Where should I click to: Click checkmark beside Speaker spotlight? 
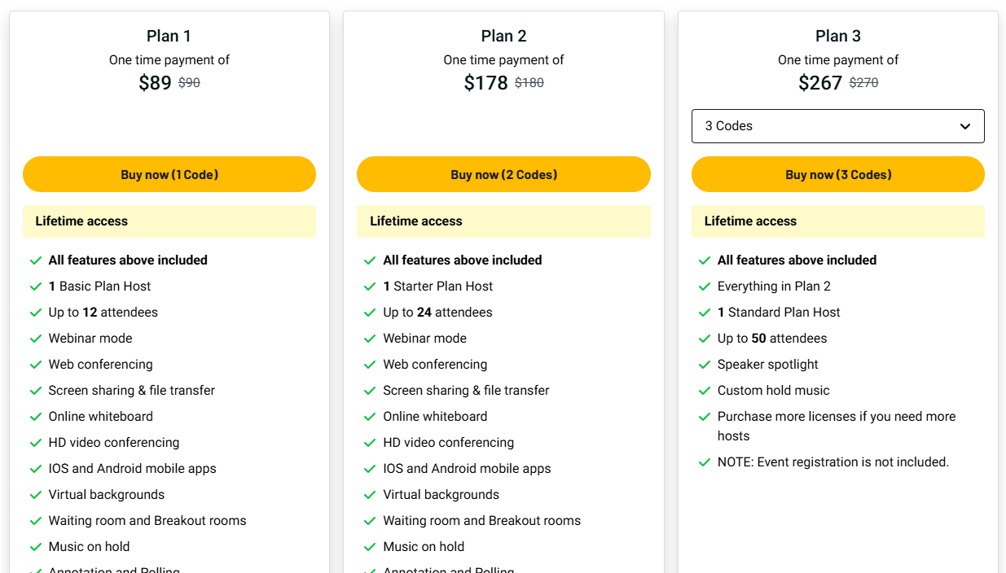[705, 365]
